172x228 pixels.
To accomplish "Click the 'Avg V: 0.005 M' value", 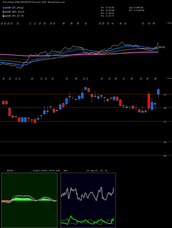I will tap(136, 8).
